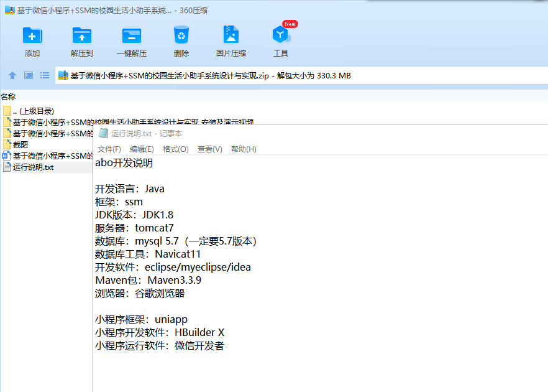Open Notepad 编辑(E) menu
548x392 pixels.
coord(142,149)
